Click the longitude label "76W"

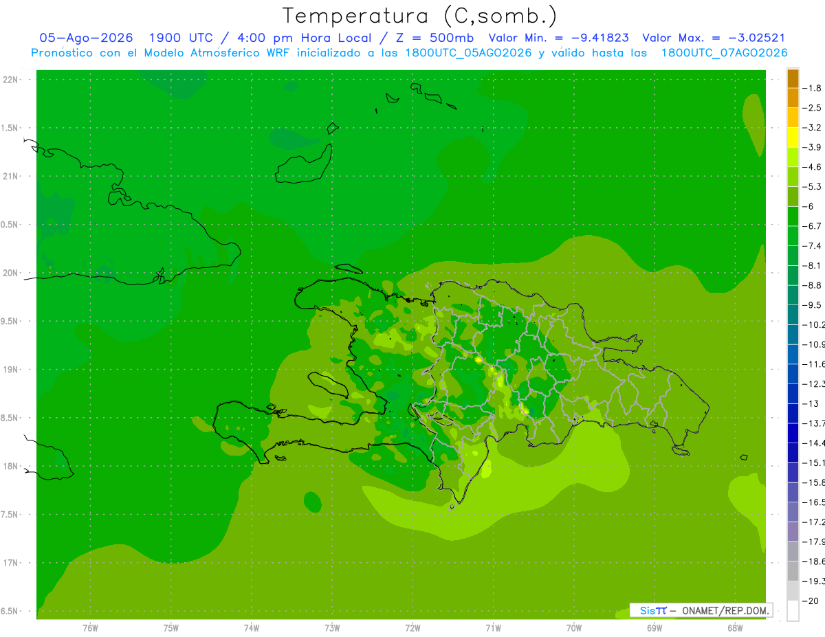(91, 628)
